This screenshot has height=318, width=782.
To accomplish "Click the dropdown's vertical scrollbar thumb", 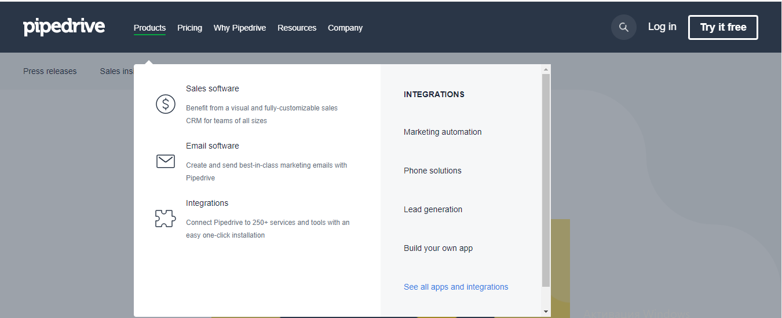I will pyautogui.click(x=546, y=180).
